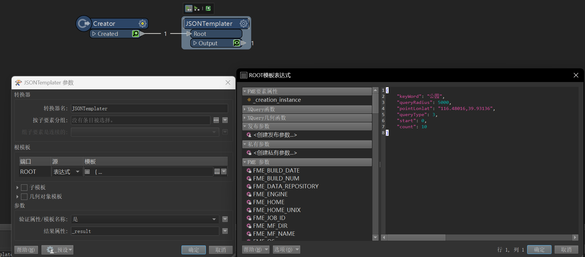This screenshot has height=257, width=585.
Task: Inspect cached features on Output port
Action: (237, 43)
